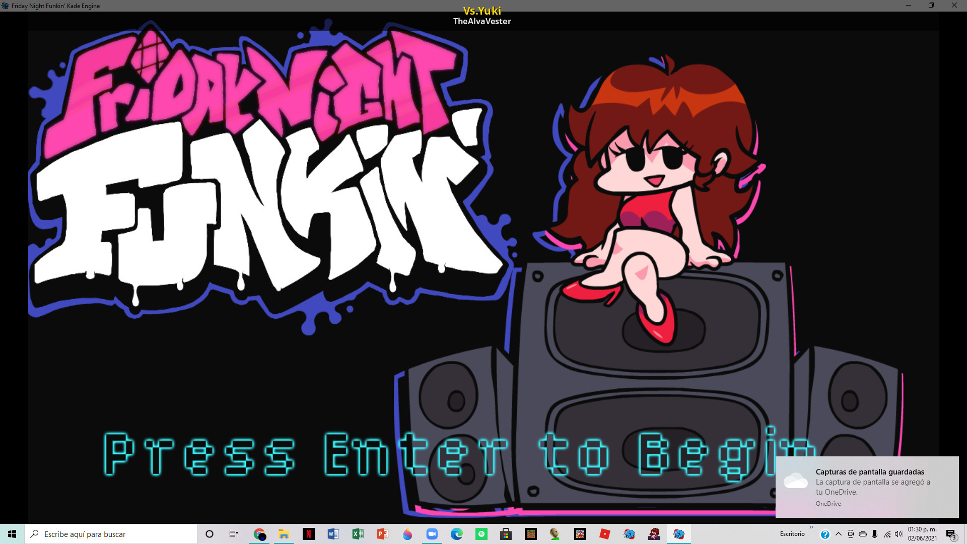Open File Explorer from taskbar
967x544 pixels.
(284, 534)
